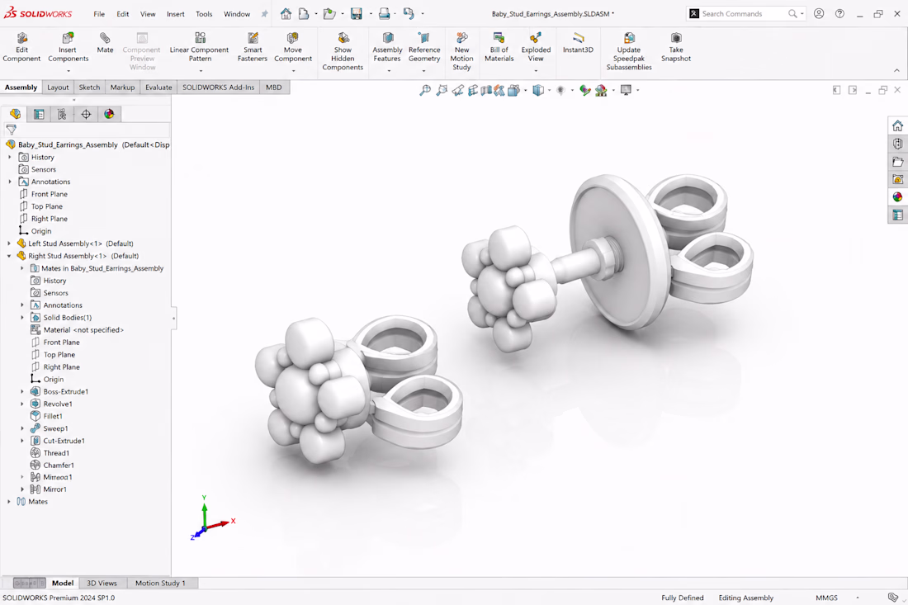Switch to the Evaluate tab

[158, 87]
